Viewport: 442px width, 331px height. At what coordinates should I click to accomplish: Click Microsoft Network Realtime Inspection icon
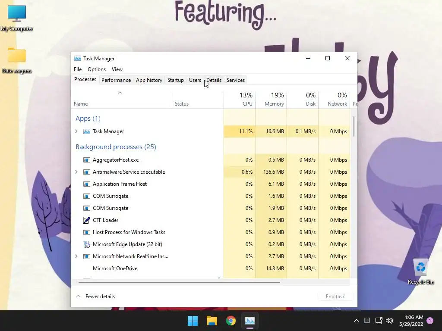(x=86, y=256)
